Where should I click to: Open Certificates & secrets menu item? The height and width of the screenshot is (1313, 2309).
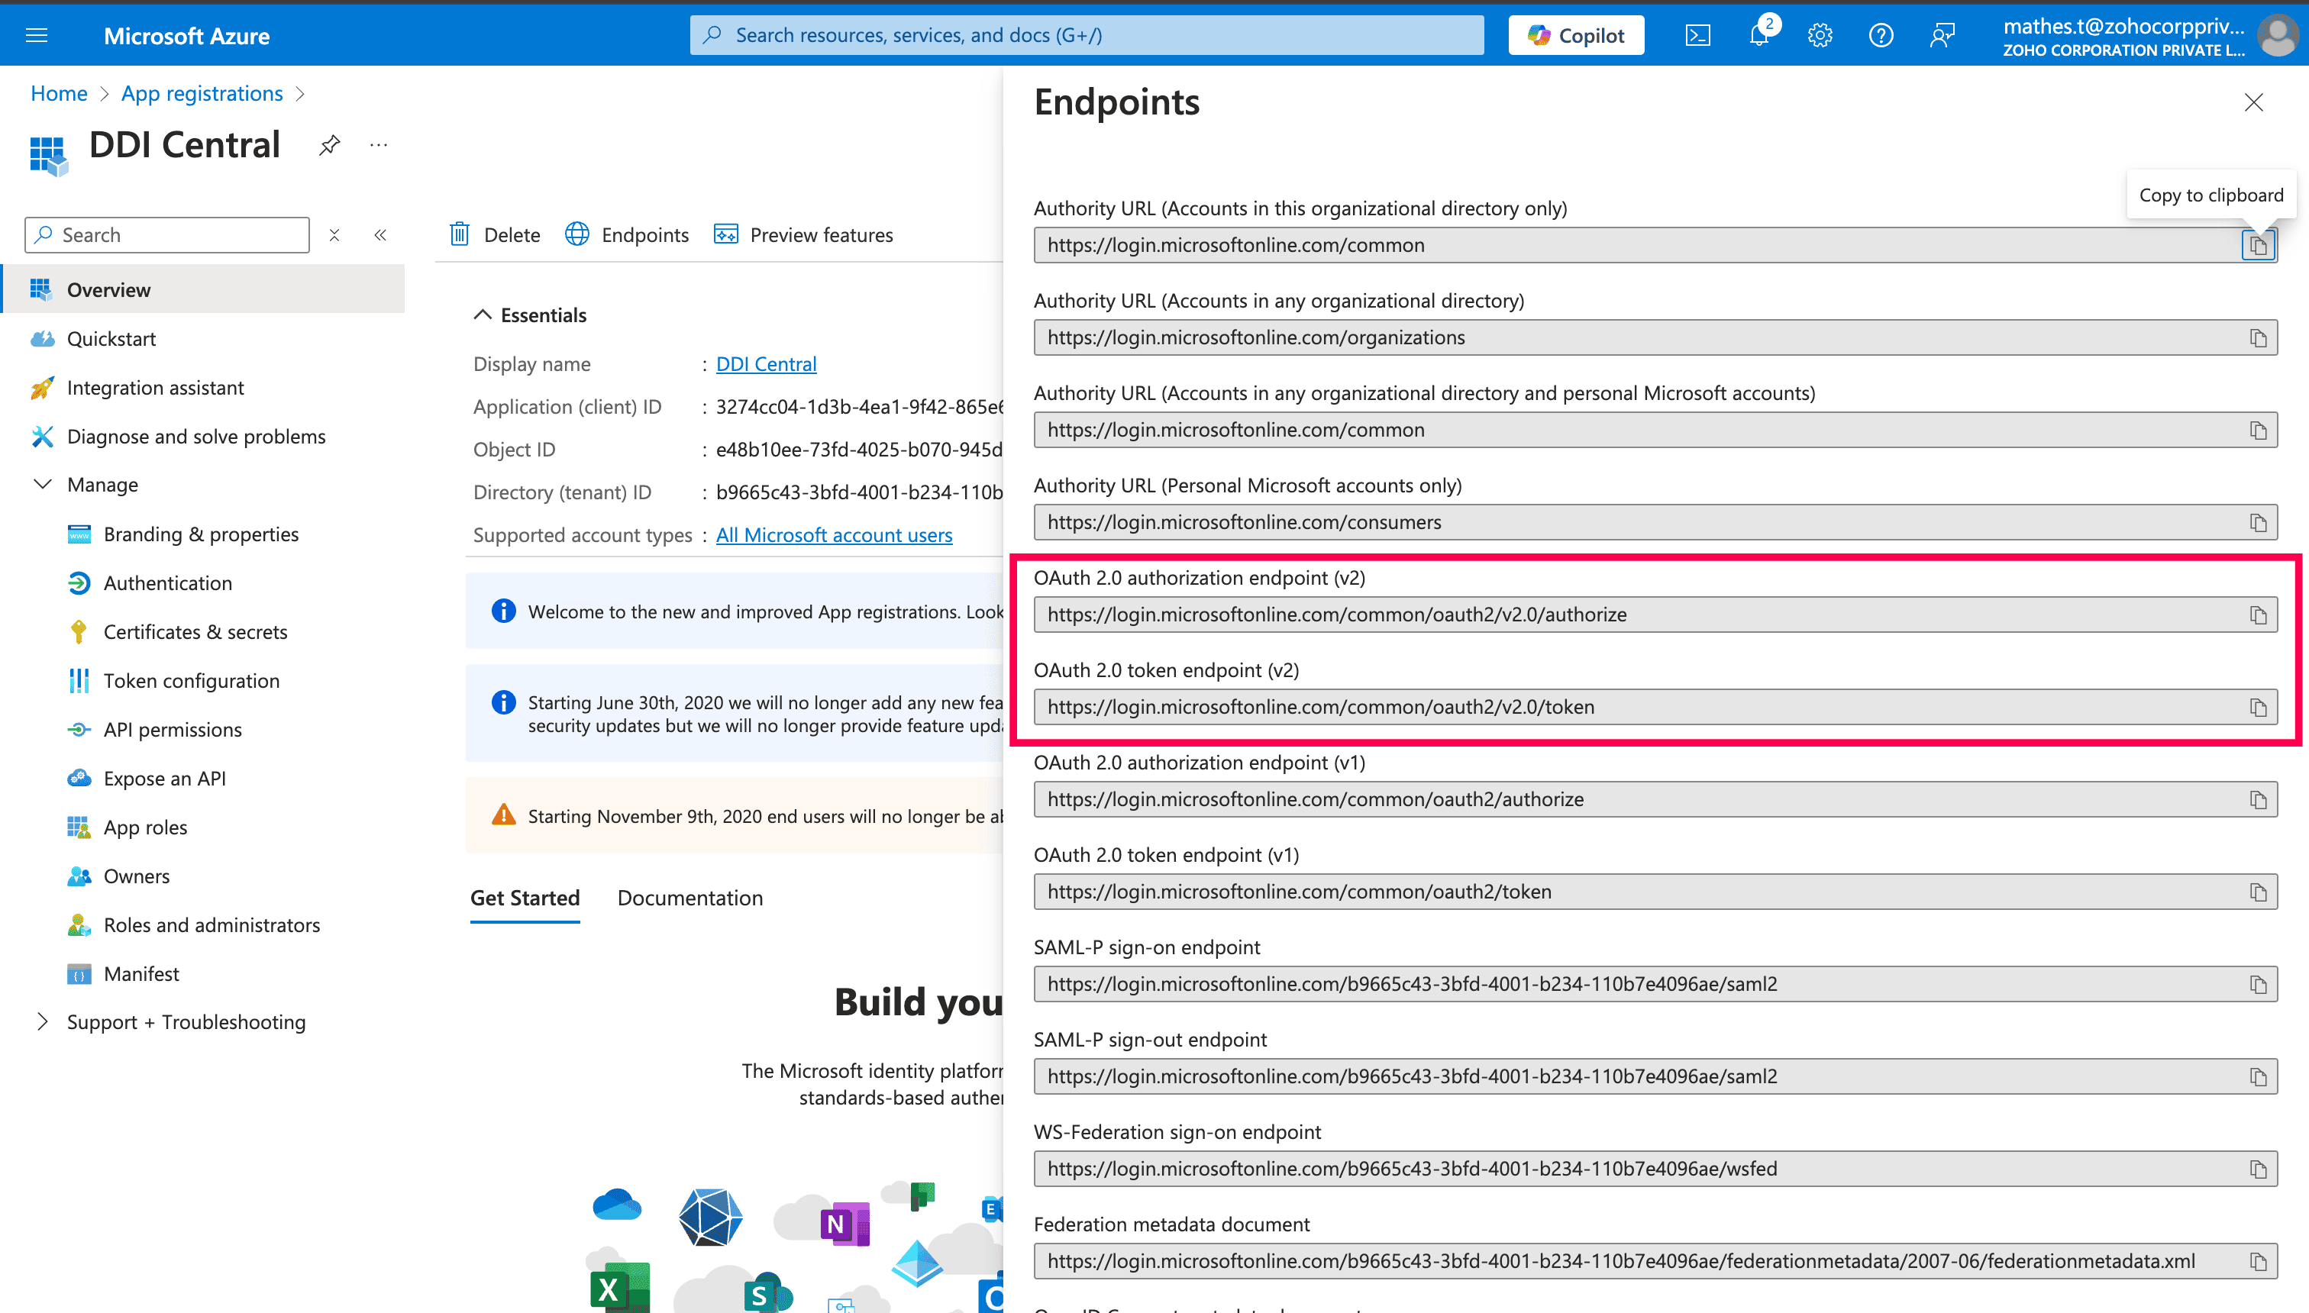pyautogui.click(x=195, y=632)
